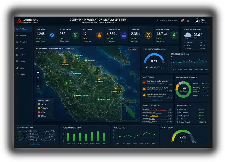225x162 pixels.
Task: Open the Suhu Tinggi Generator #2 alert
Action: tap(157, 89)
